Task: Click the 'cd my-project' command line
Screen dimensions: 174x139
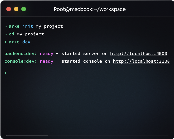Action: (24, 34)
